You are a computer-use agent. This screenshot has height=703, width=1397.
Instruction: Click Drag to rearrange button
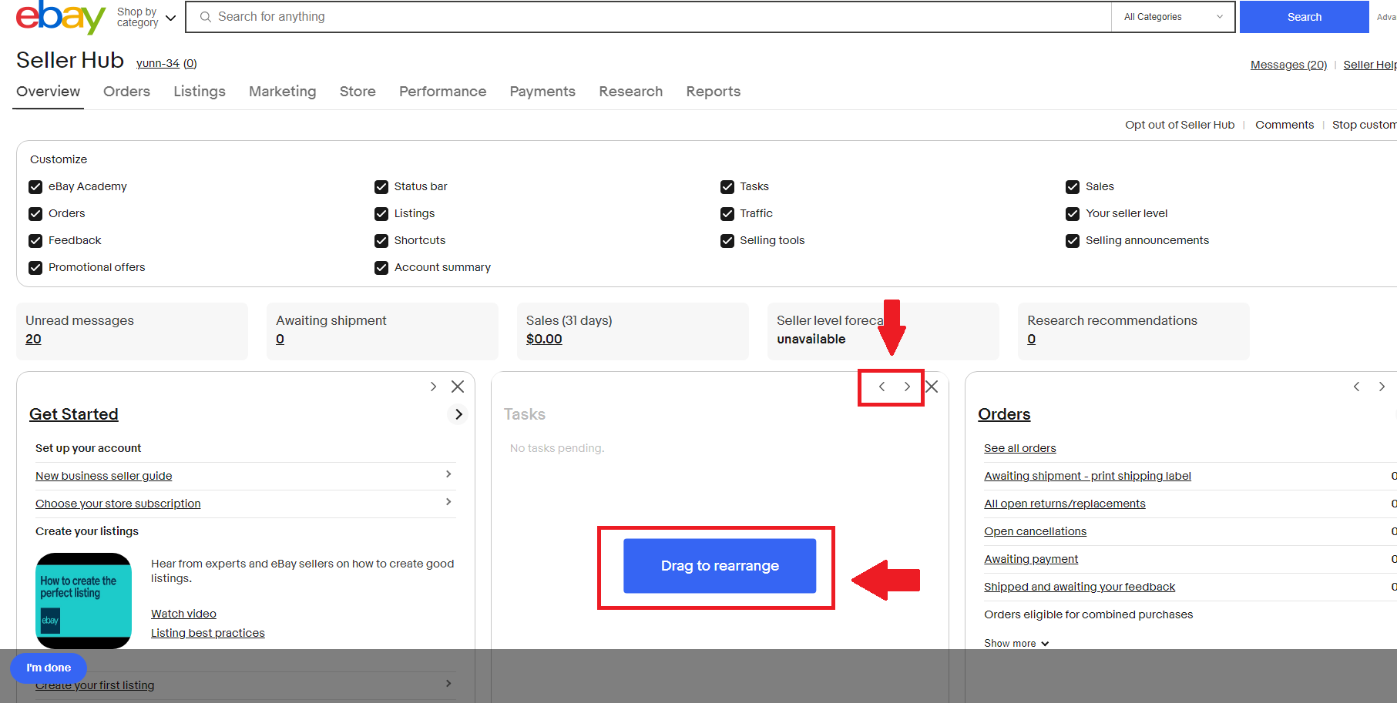tap(720, 566)
